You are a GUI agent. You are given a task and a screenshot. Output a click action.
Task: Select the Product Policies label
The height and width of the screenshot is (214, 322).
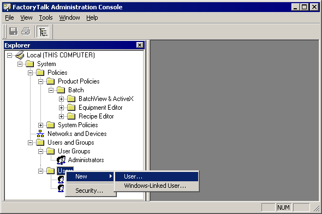(x=79, y=81)
